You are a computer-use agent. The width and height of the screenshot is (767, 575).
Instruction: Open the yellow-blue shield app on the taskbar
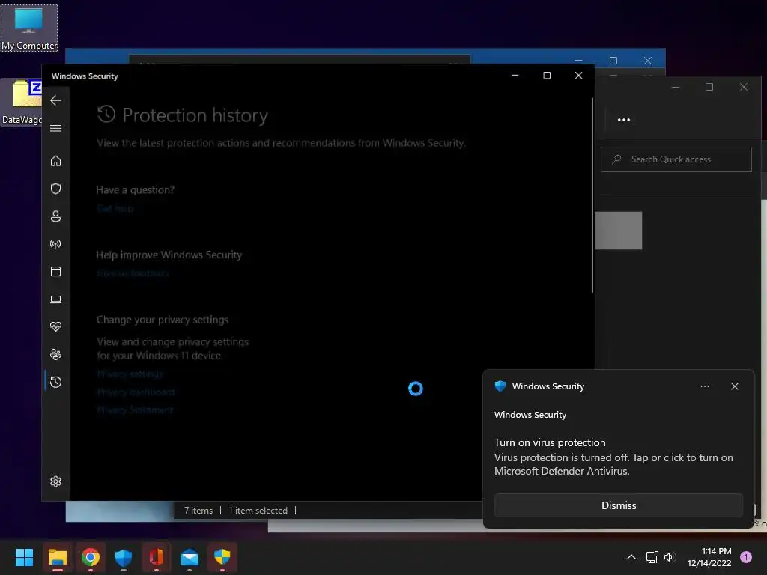tap(222, 557)
